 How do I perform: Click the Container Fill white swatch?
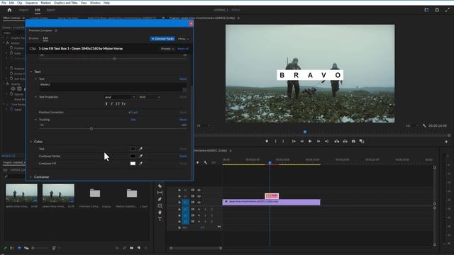133,164
